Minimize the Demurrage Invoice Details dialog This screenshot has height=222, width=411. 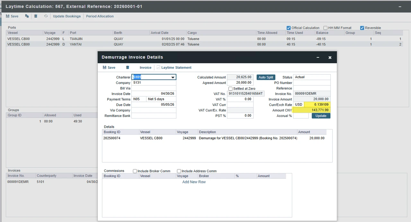pyautogui.click(x=318, y=57)
